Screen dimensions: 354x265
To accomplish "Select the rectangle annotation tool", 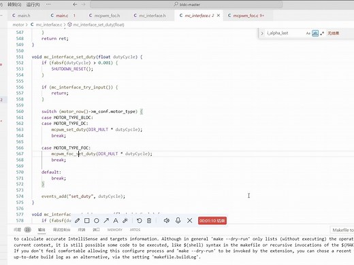I will (86, 220).
